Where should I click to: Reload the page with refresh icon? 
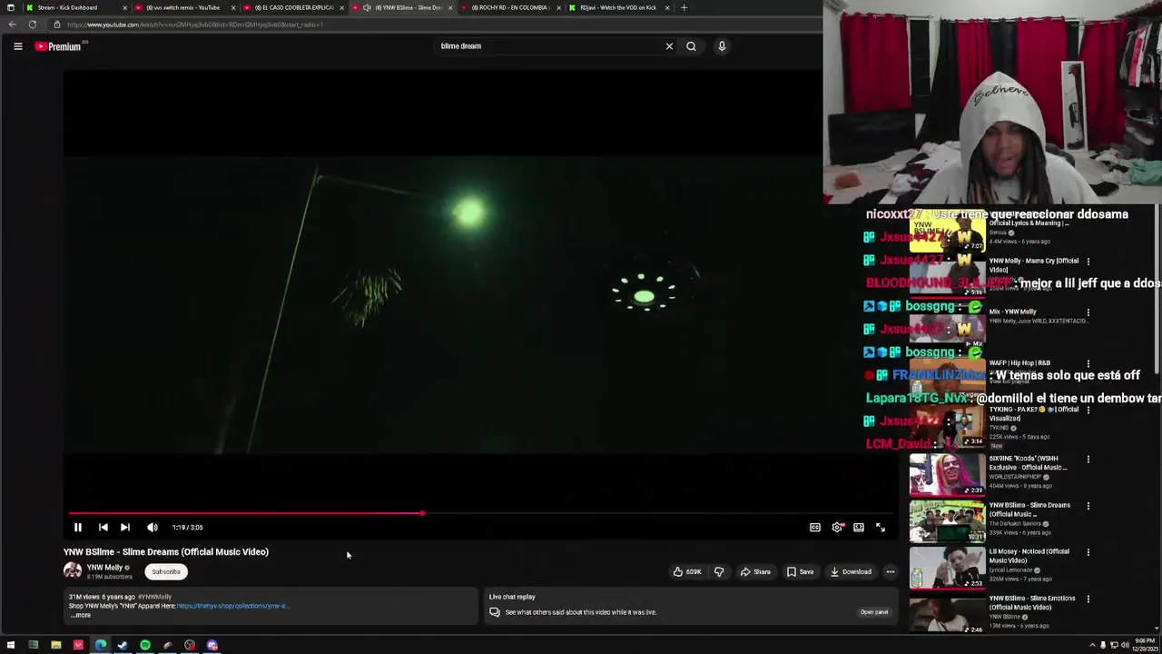coord(33,25)
